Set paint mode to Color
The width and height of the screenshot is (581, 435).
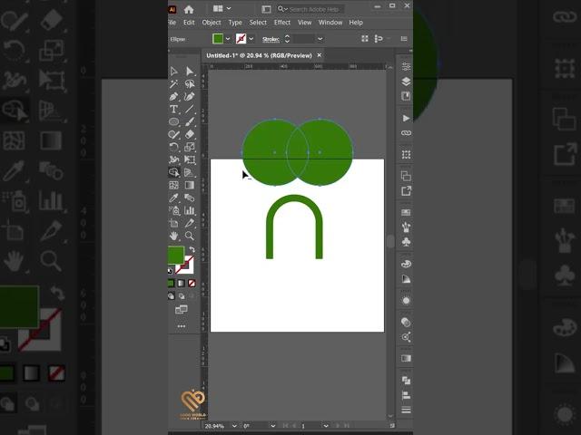[171, 284]
